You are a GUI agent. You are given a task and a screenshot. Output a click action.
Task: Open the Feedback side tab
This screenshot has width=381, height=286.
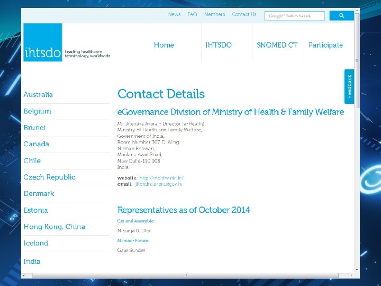[349, 86]
